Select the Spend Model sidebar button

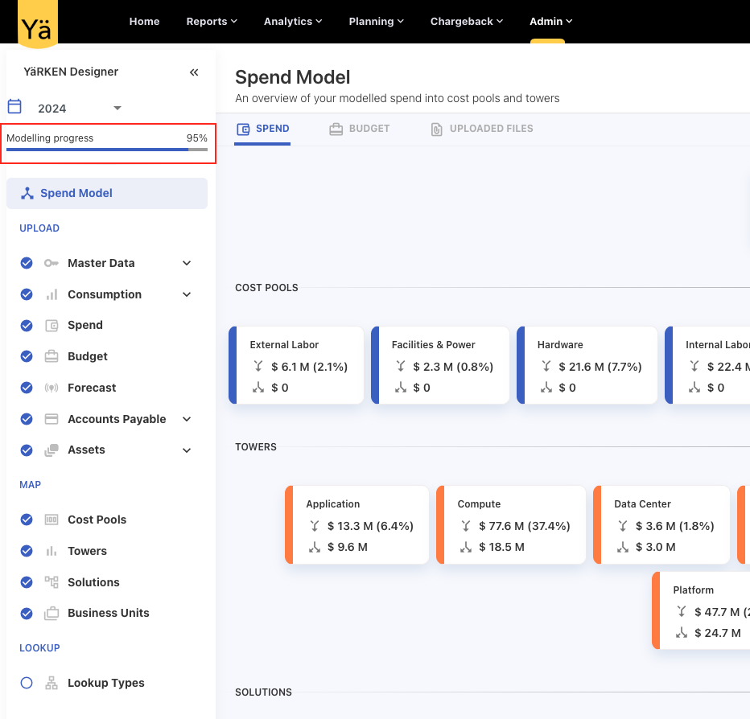(107, 193)
